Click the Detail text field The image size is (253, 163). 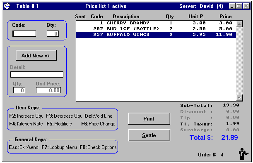tap(37, 74)
